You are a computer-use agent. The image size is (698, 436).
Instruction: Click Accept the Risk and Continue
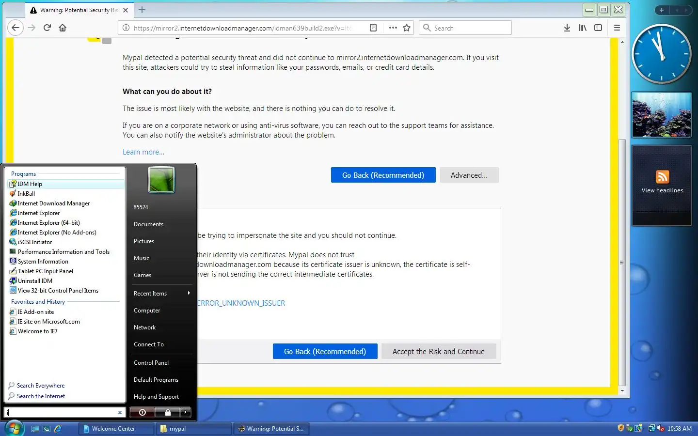(x=439, y=351)
